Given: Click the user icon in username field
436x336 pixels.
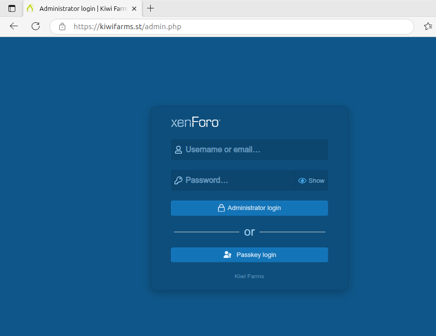Looking at the screenshot, I should pos(178,150).
